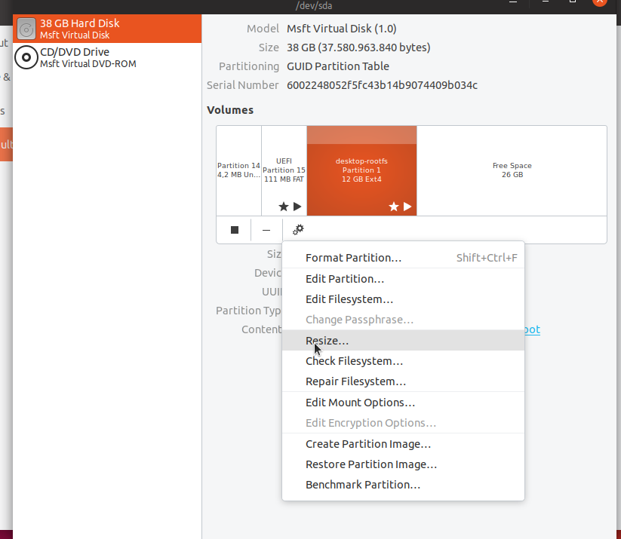Image resolution: width=621 pixels, height=539 pixels.
Task: Select the 38 GB Hard Disk entry
Action: point(107,29)
